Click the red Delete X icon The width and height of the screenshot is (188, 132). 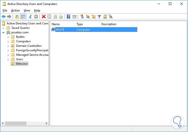pyautogui.click(x=44, y=16)
